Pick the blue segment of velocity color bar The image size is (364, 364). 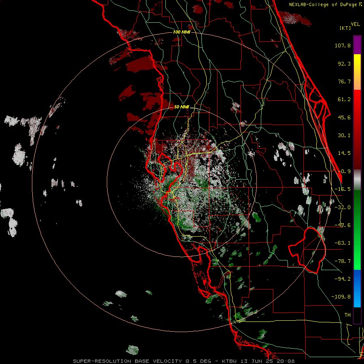click(x=357, y=288)
